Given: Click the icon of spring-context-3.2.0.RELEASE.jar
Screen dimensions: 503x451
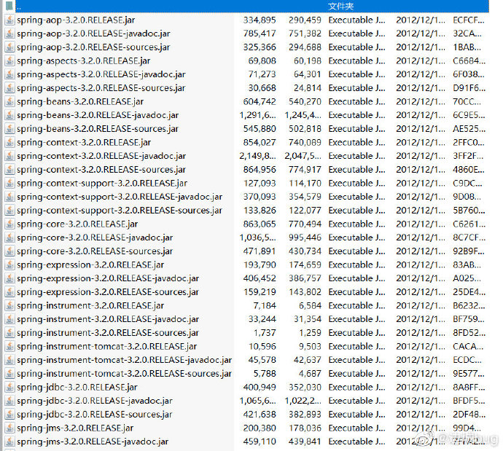Looking at the screenshot, I should (x=10, y=142).
